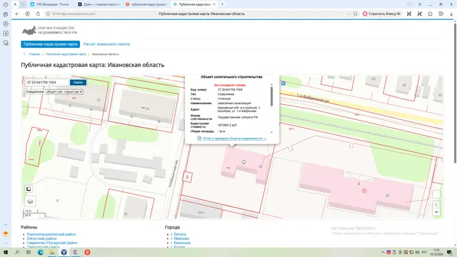Open 'Гаврилово-Посадский район' link
The width and height of the screenshot is (457, 257).
click(x=52, y=243)
